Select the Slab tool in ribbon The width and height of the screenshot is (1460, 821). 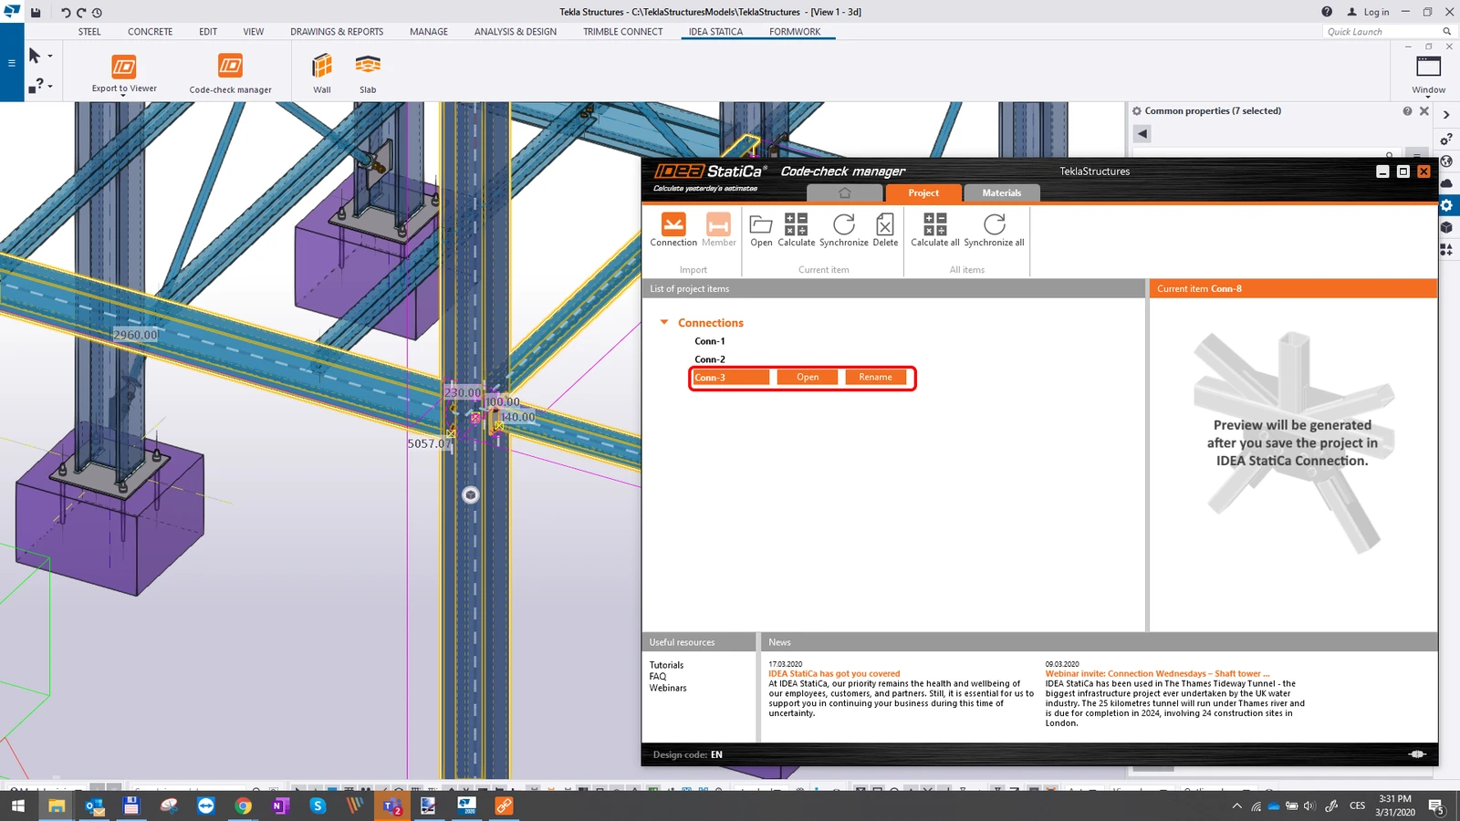click(x=368, y=66)
